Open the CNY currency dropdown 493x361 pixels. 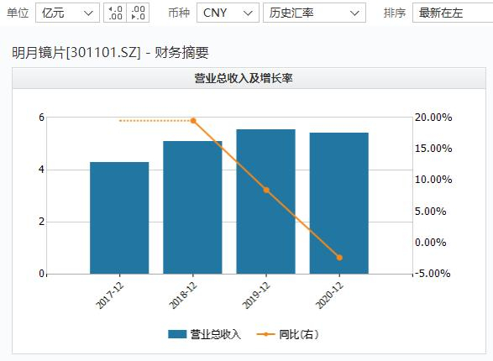click(x=228, y=13)
